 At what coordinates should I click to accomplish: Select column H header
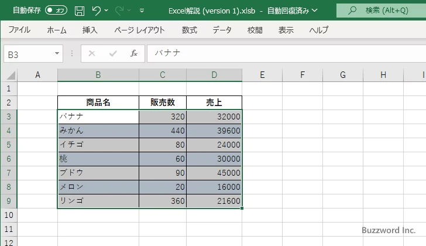click(383, 75)
